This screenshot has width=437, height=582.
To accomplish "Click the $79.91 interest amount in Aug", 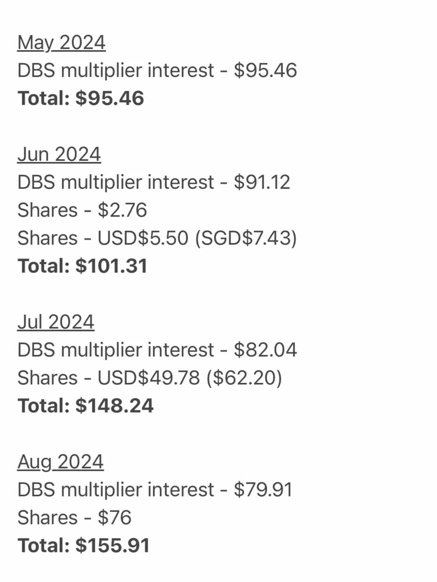I will point(263,490).
